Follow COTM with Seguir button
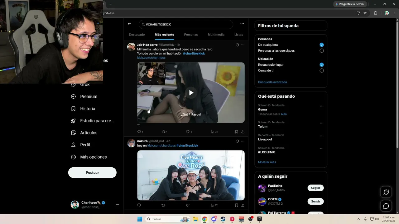 coord(315,201)
